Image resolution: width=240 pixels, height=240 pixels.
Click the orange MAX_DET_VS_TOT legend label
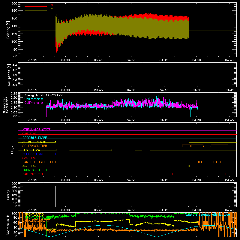point(37,220)
